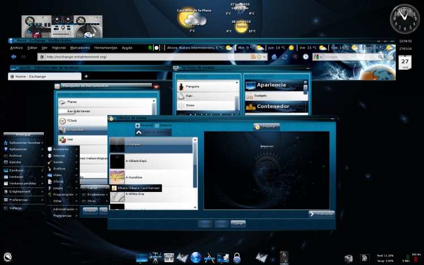Viewport: 424px width, 265px height.
Task: Click the RSS feed icon in URL bar
Action: [x=253, y=57]
